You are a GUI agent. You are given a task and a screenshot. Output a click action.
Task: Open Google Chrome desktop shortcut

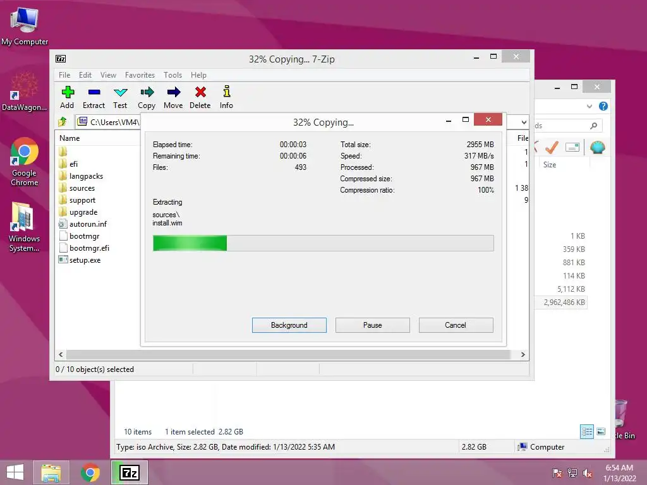(x=25, y=162)
